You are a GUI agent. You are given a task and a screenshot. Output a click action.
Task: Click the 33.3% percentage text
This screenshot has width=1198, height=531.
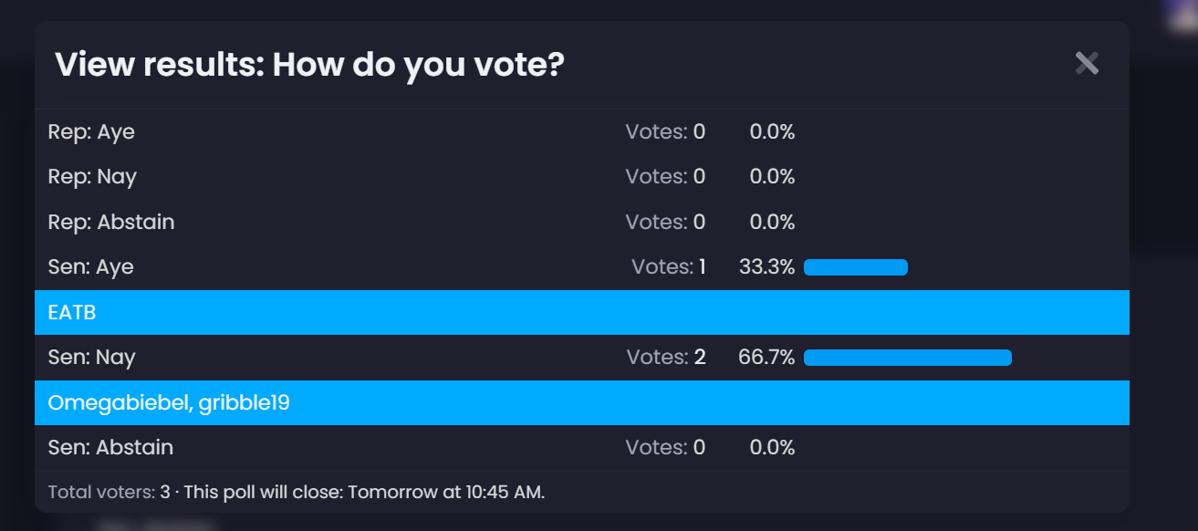pos(766,267)
